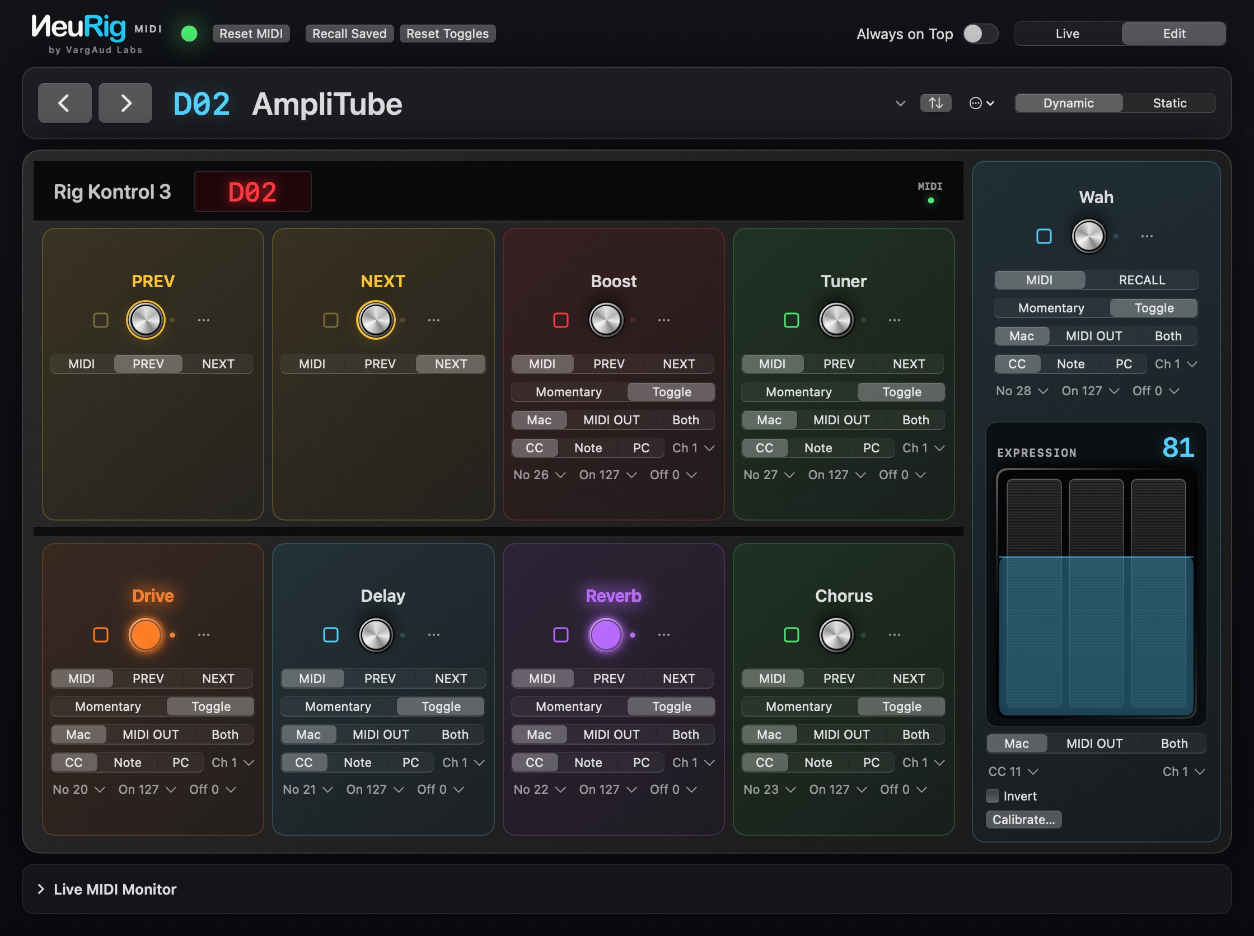Set Boost to Momentary mode
The image size is (1254, 936).
[569, 392]
